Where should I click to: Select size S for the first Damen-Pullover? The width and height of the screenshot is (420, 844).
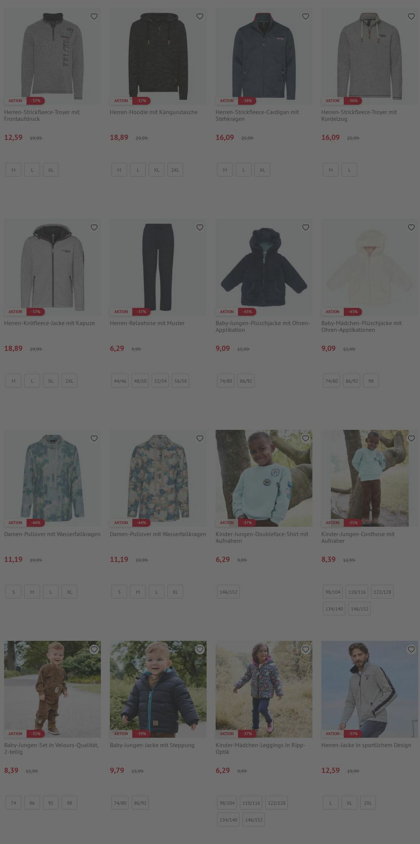[x=13, y=592]
